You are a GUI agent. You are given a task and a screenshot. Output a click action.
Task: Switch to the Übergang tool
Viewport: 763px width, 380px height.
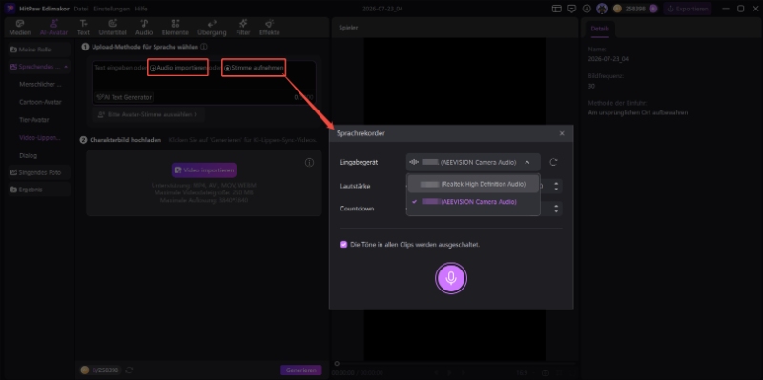(212, 28)
